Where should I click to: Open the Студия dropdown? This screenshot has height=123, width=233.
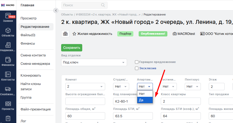(x=121, y=87)
